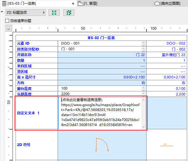Select the 方向 header cell
188x161 pixels.
(37, 83)
